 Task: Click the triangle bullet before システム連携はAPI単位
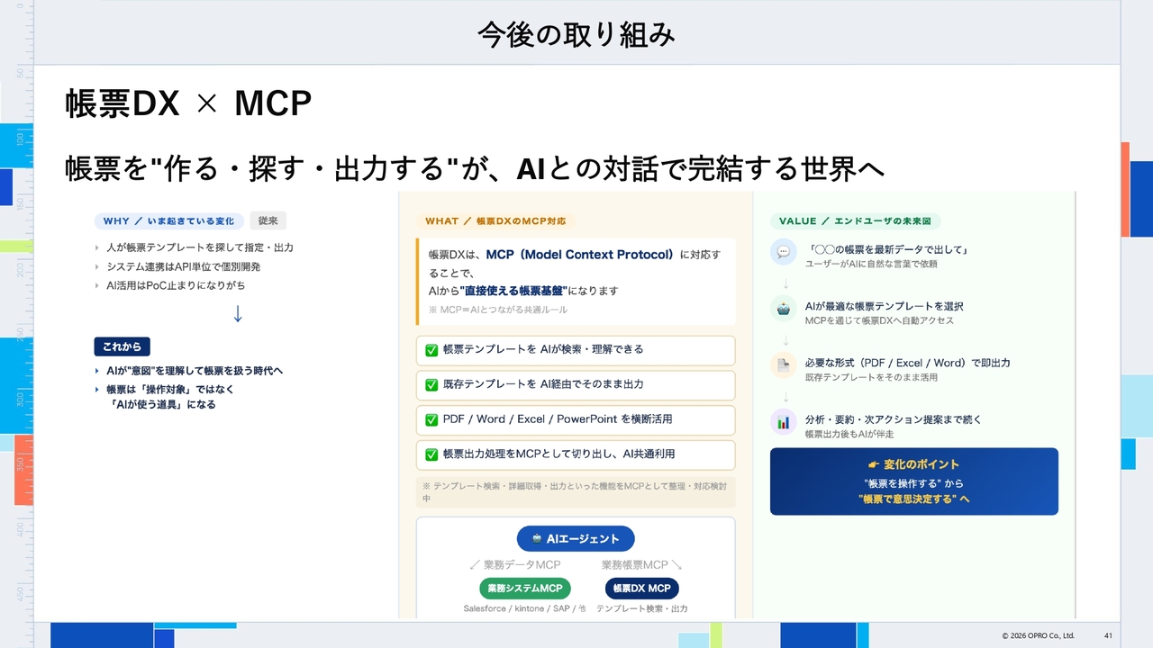pos(97,267)
